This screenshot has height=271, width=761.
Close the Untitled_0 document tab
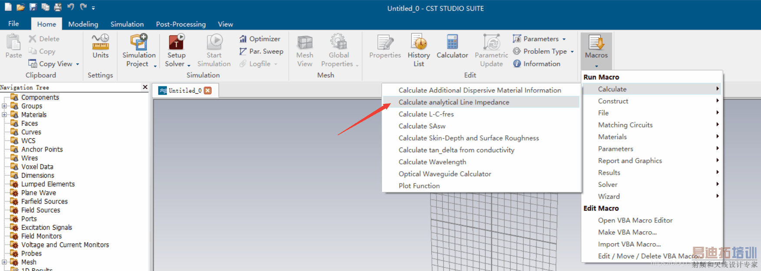click(208, 90)
